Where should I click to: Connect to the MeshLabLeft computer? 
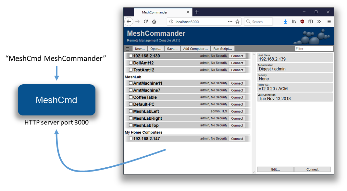[237, 111]
